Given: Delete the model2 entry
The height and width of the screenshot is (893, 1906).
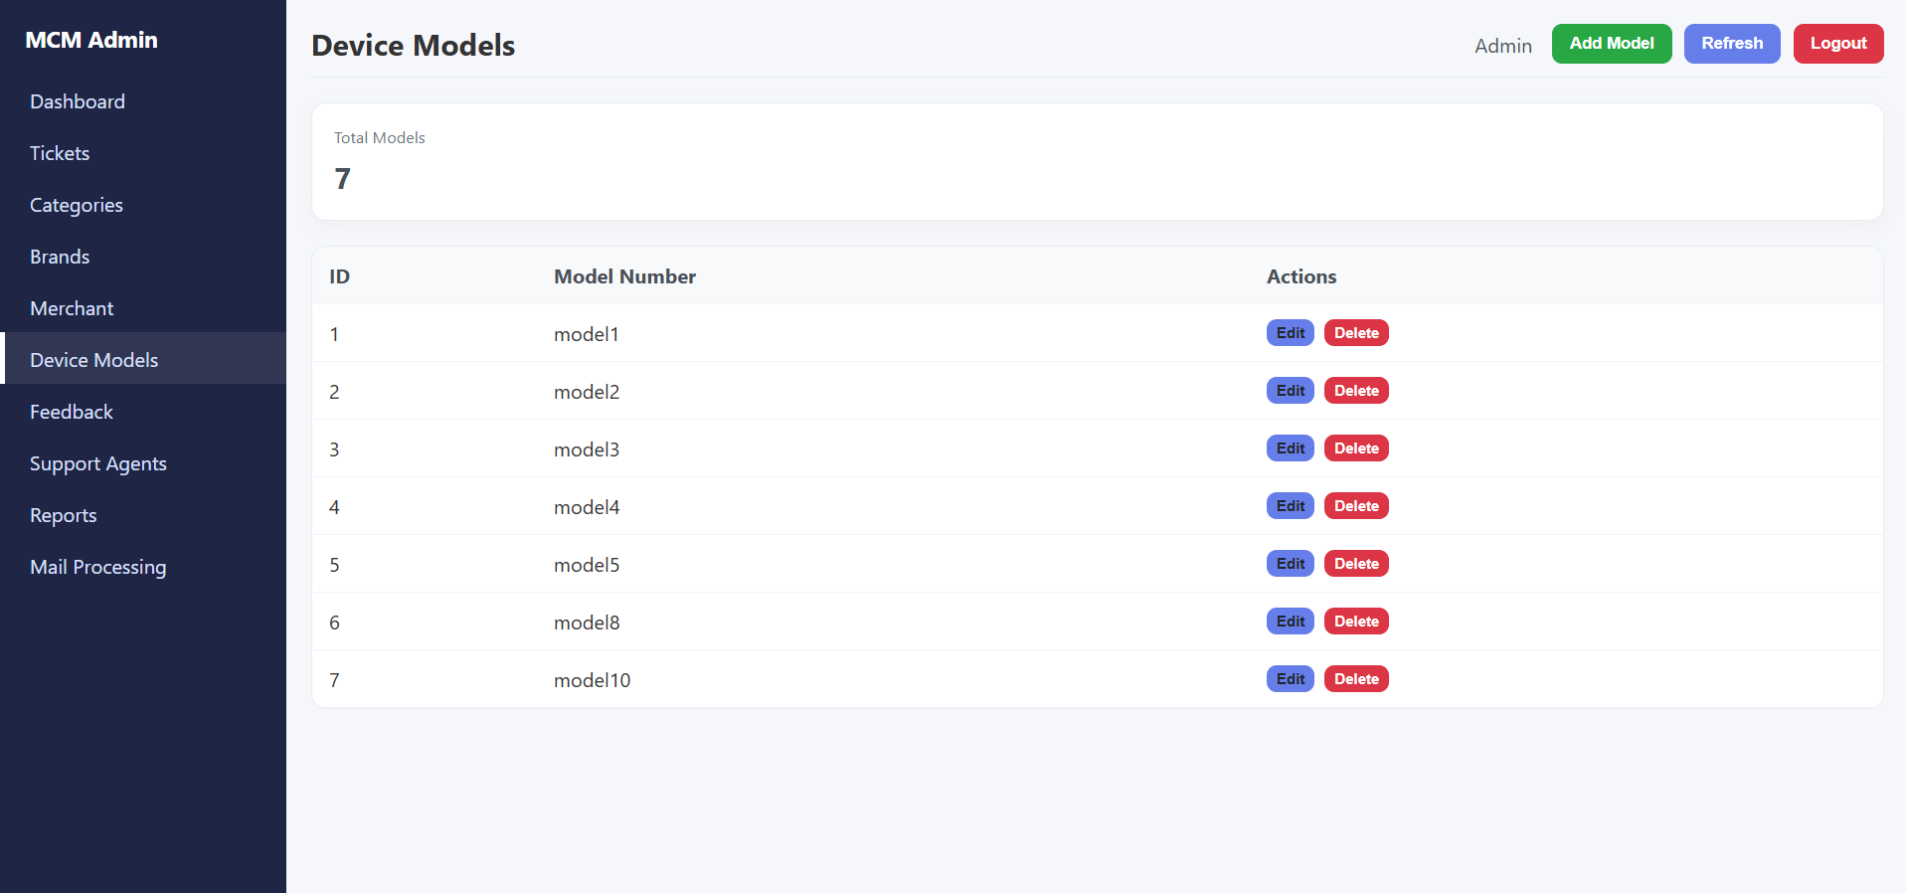Looking at the screenshot, I should (x=1355, y=391).
